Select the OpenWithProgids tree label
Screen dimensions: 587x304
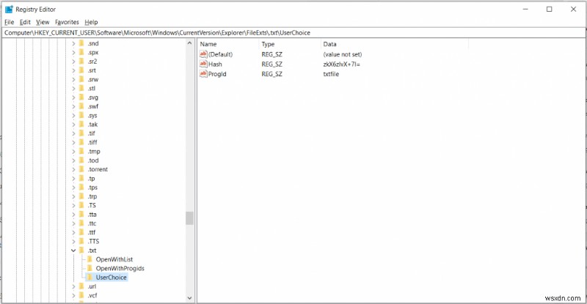coord(120,268)
